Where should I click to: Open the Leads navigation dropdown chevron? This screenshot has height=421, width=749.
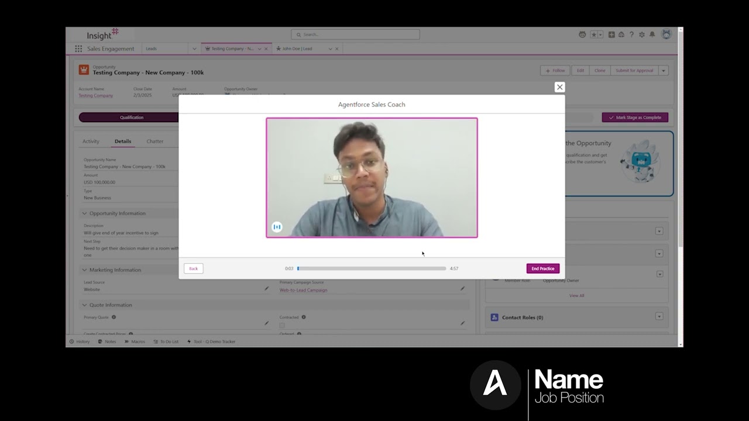tap(194, 49)
